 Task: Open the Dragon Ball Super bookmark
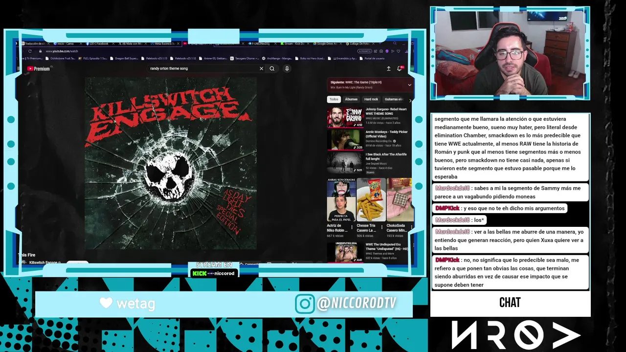point(125,58)
